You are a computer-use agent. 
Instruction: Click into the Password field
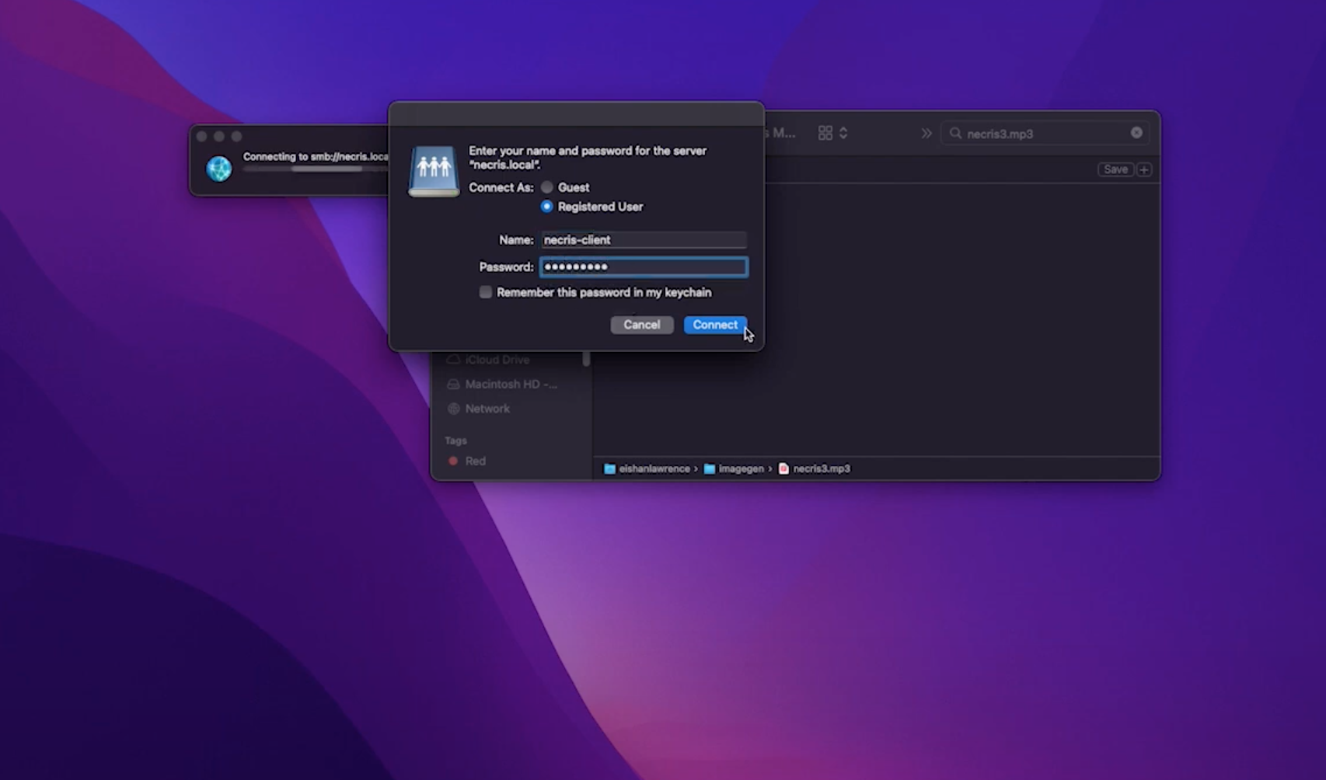(x=644, y=267)
